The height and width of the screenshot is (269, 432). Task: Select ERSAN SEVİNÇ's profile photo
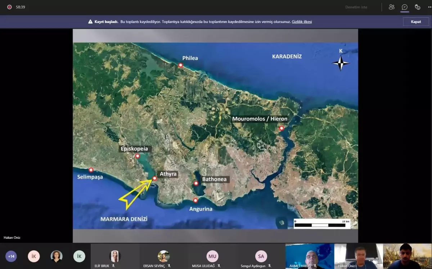pos(164,256)
